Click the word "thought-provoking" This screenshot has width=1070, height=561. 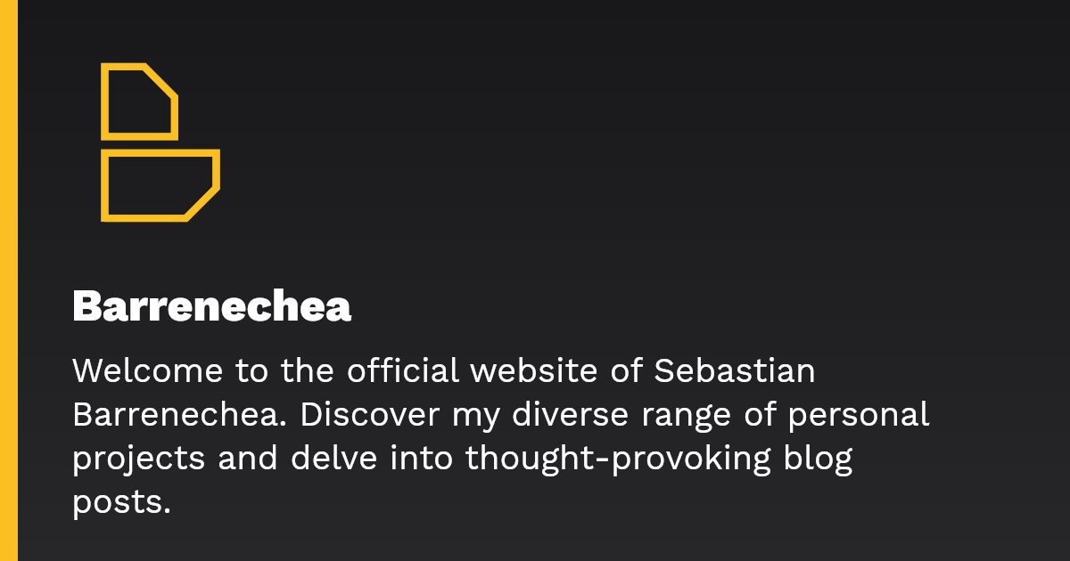(619, 459)
